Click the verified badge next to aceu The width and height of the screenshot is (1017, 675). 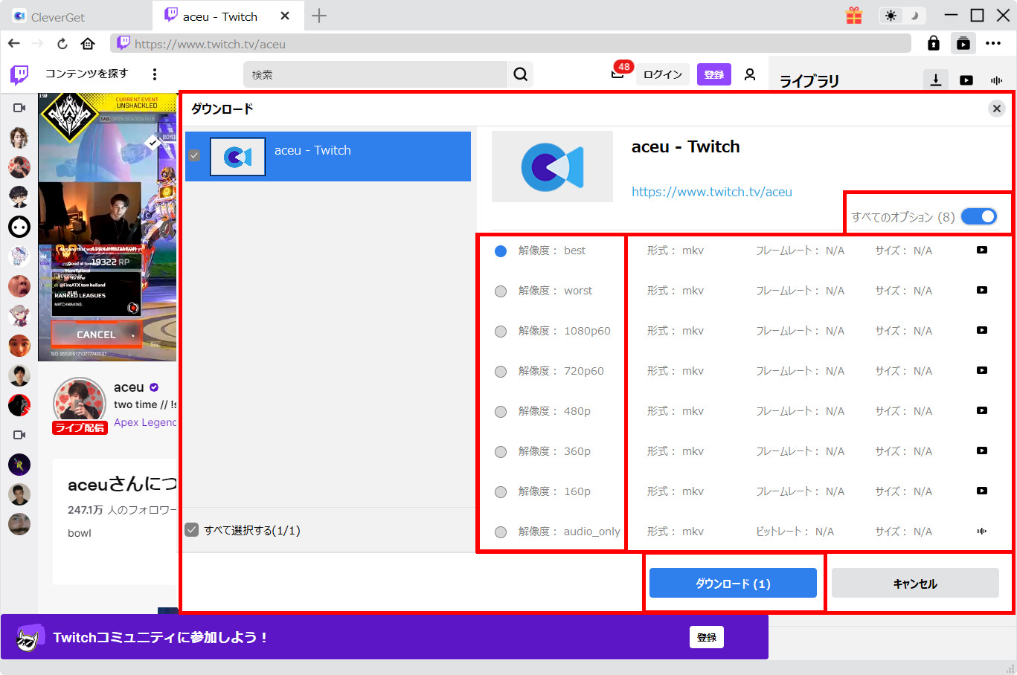pos(154,387)
